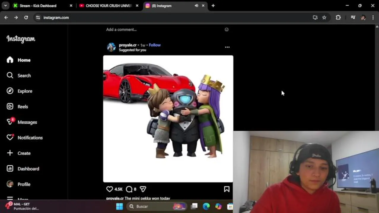Screen dimensions: 379x213
Task: Open Search from Instagram sidebar
Action: click(18, 75)
